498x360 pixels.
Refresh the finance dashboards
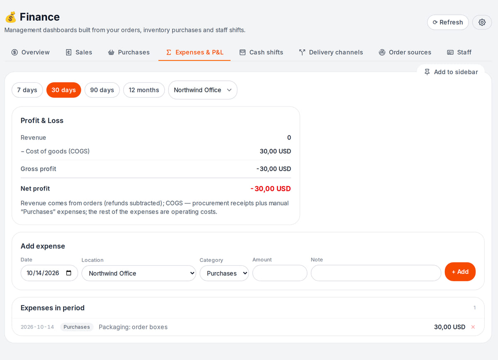[x=448, y=22]
